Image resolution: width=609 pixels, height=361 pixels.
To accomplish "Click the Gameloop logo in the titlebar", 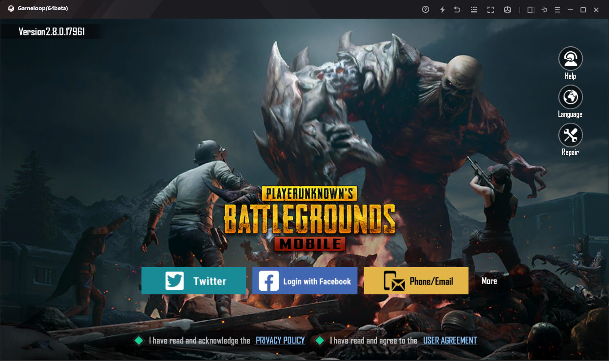I will tap(11, 8).
